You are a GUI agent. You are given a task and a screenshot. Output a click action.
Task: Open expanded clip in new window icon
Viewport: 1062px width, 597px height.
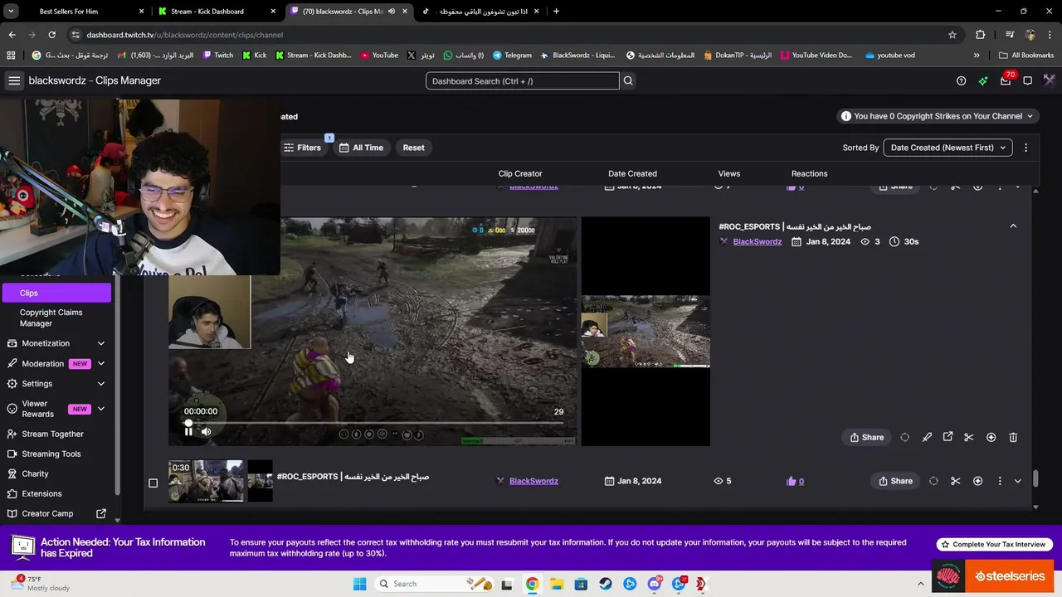948,437
